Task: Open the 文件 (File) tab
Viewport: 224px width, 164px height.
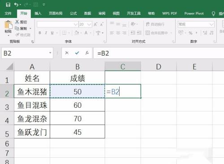Action: coord(8,13)
